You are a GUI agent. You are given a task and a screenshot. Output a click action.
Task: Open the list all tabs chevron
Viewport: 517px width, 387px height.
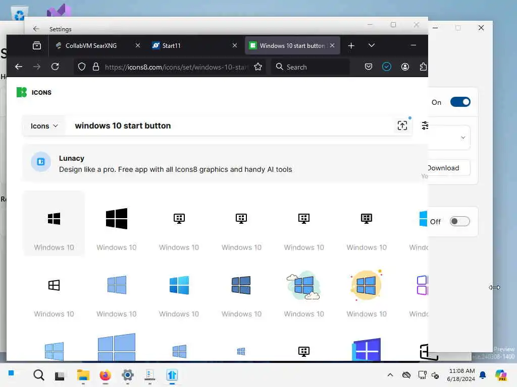(x=371, y=45)
